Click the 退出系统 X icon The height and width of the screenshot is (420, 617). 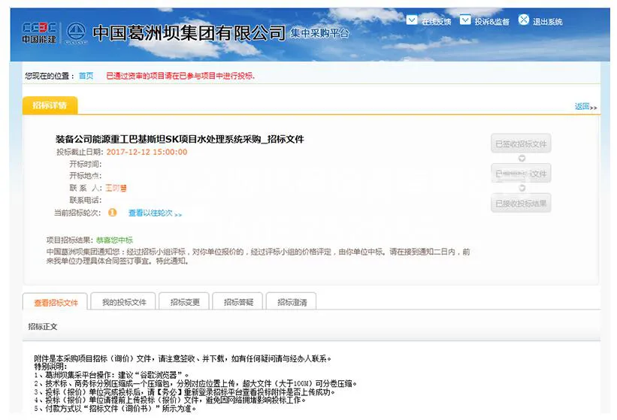[523, 20]
